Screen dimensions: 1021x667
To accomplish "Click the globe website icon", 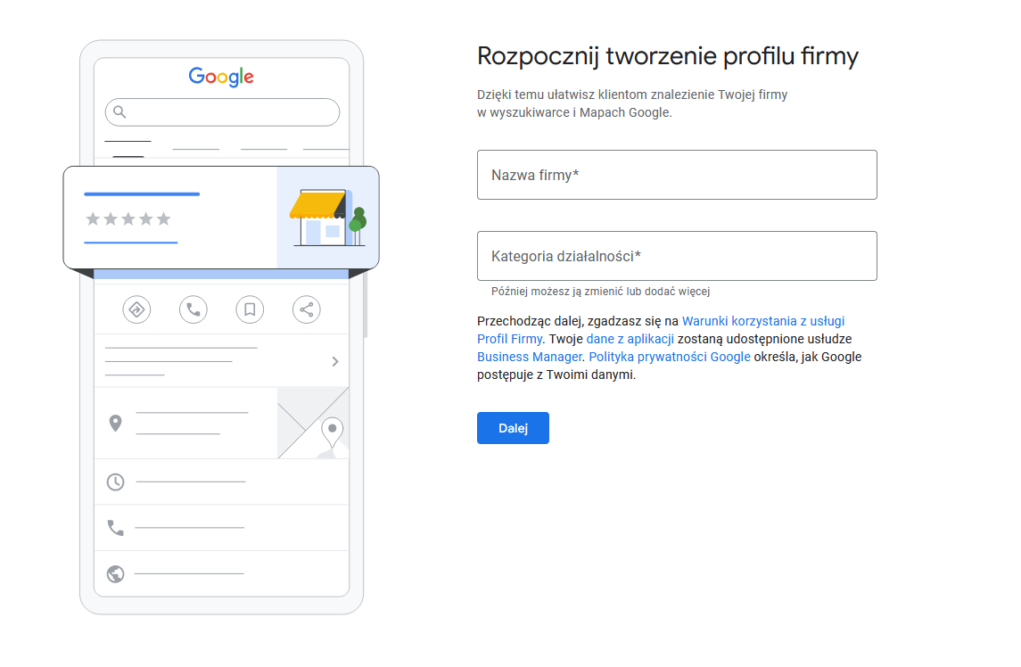I will coord(115,574).
